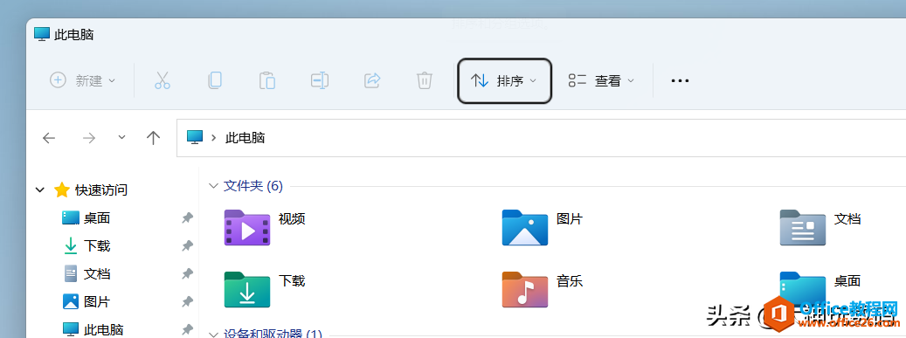This screenshot has height=338, width=906.
Task: Click the pin icon beside sidebar 图片
Action: (187, 301)
